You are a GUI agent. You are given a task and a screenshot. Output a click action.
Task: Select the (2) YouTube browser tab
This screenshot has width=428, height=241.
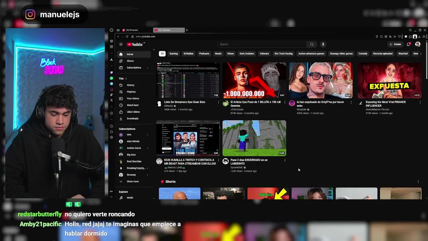coord(169,30)
